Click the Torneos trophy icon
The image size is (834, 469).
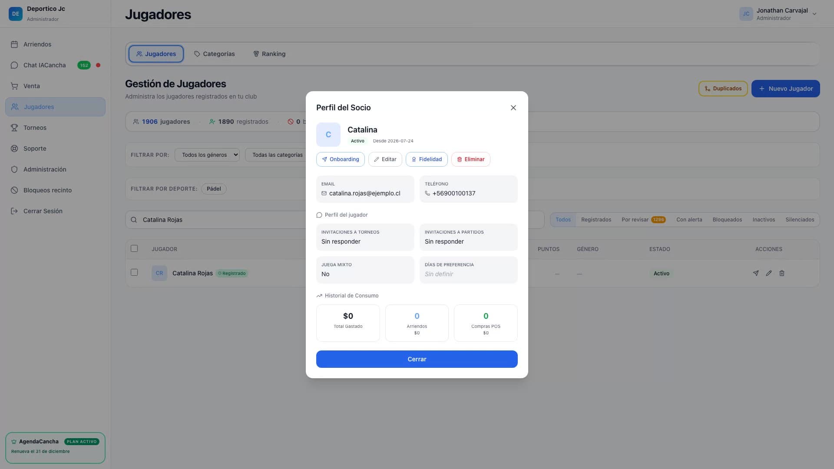pyautogui.click(x=14, y=128)
